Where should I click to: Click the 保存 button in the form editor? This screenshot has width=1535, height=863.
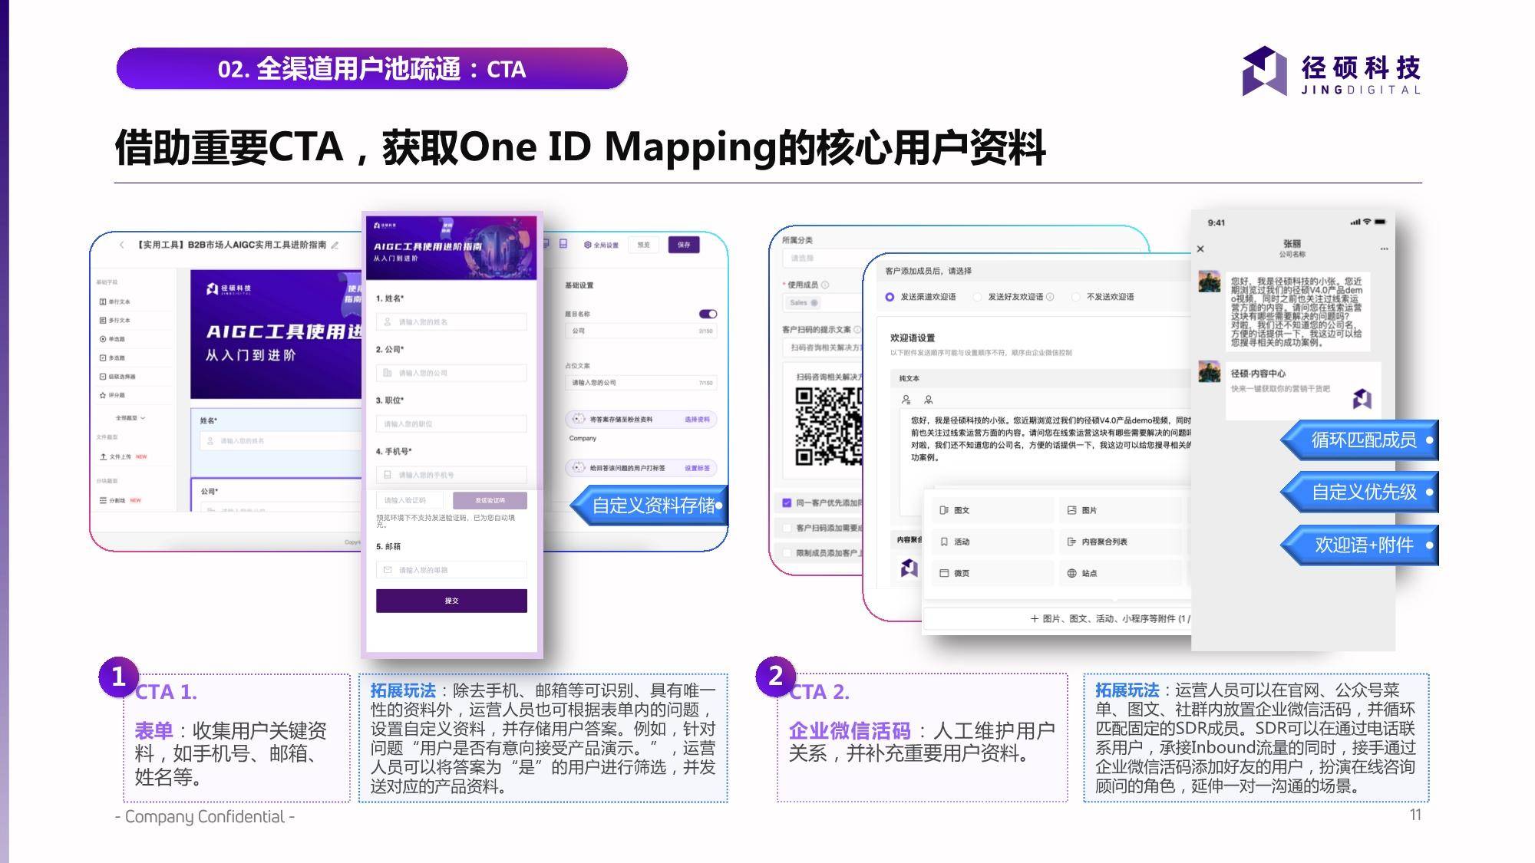pos(683,245)
